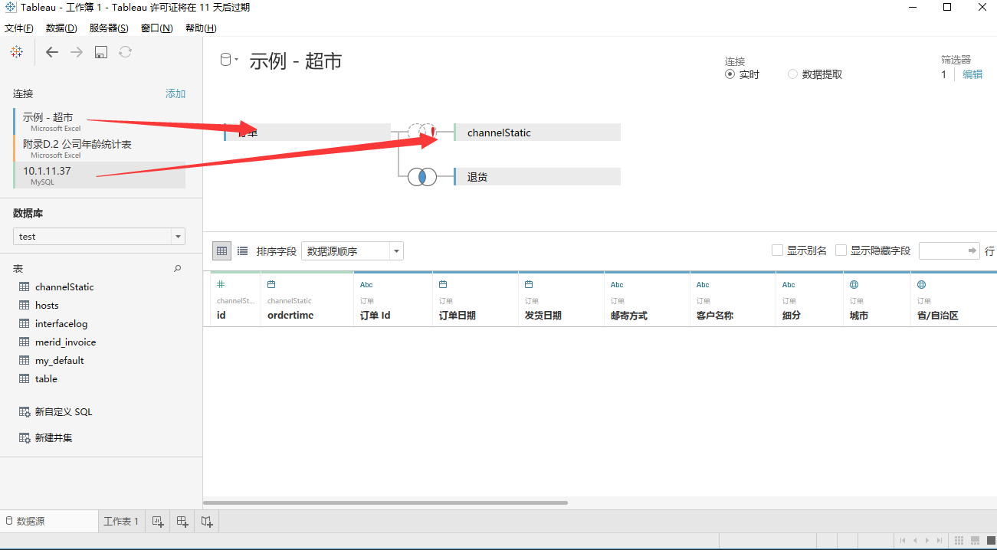
Task: Click the rows count input field
Action: click(943, 250)
